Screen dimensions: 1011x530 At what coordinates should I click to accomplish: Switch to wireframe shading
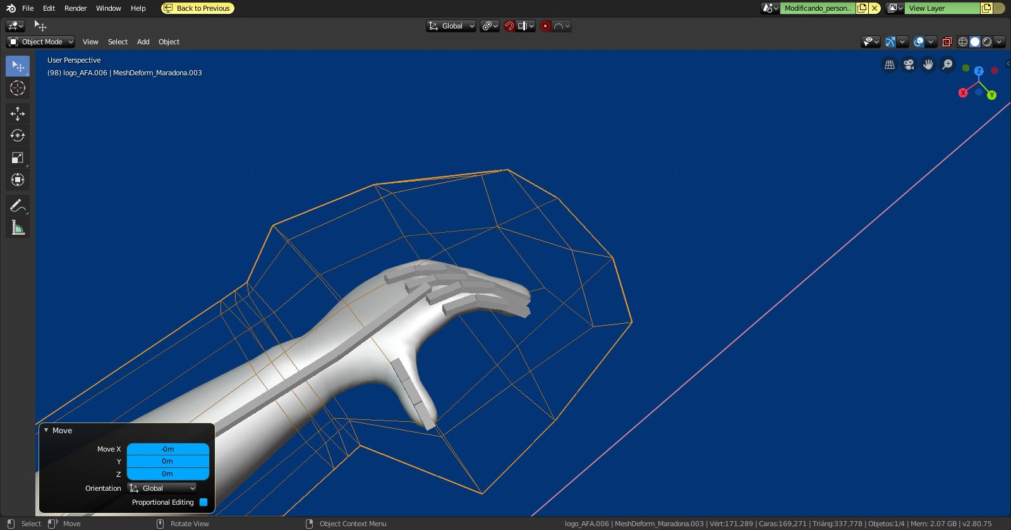pyautogui.click(x=963, y=42)
